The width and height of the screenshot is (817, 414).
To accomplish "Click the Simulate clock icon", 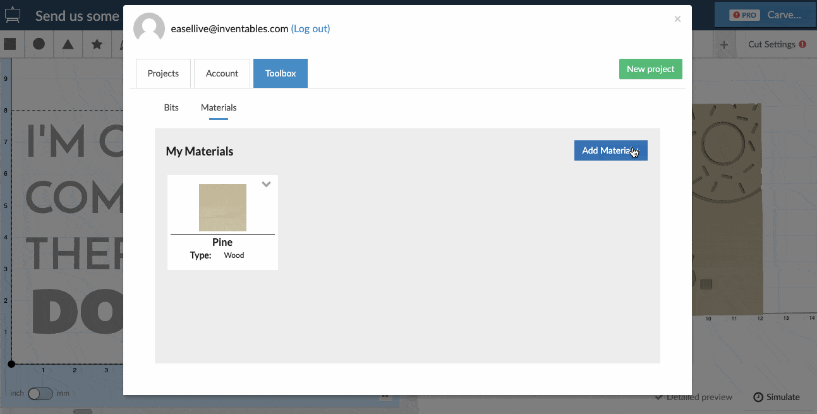I will click(x=758, y=397).
